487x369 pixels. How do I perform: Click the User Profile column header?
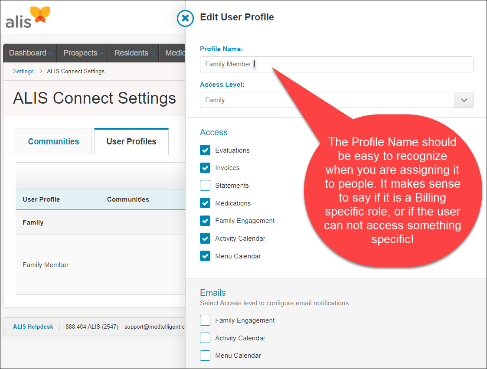point(41,199)
